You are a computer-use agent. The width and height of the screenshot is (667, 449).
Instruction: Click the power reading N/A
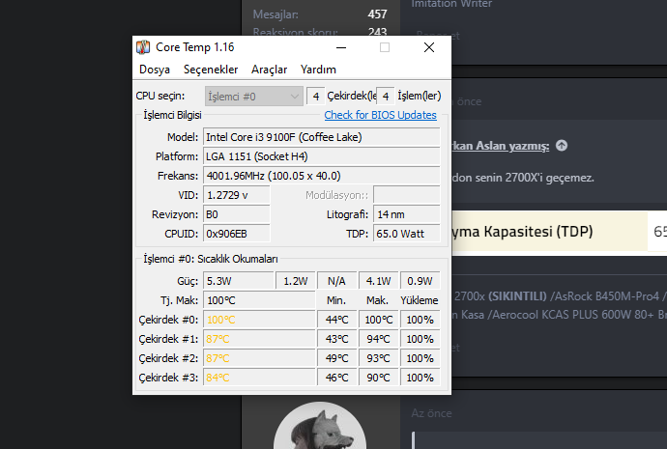pyautogui.click(x=336, y=281)
